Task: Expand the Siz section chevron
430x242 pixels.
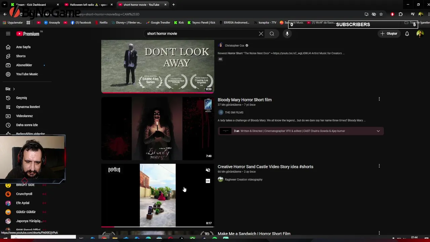Action: click(14, 89)
